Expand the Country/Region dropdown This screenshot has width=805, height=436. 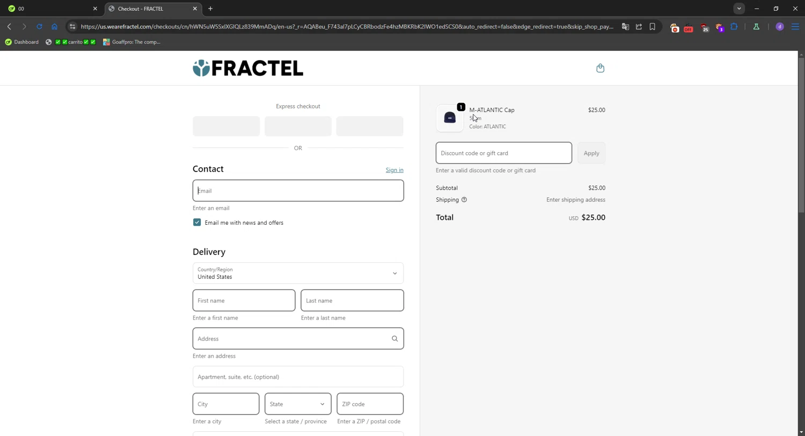point(298,273)
